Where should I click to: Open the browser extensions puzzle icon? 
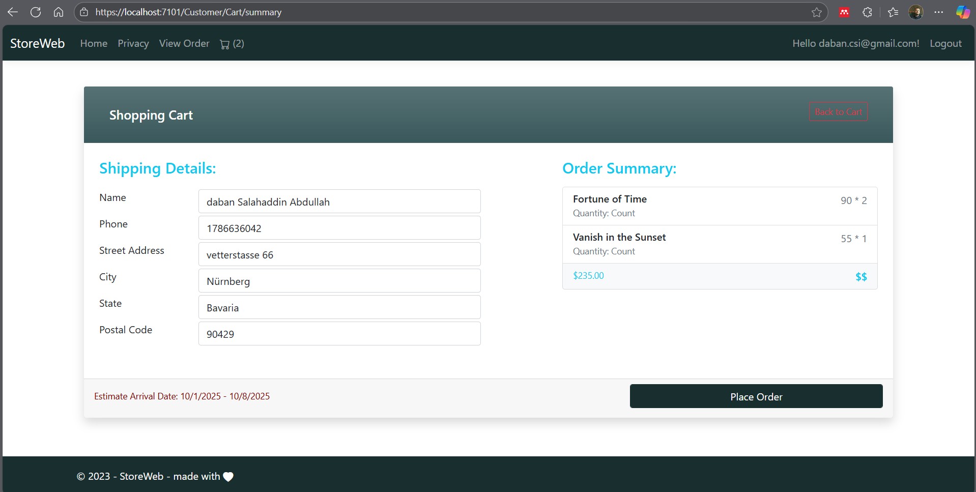868,12
